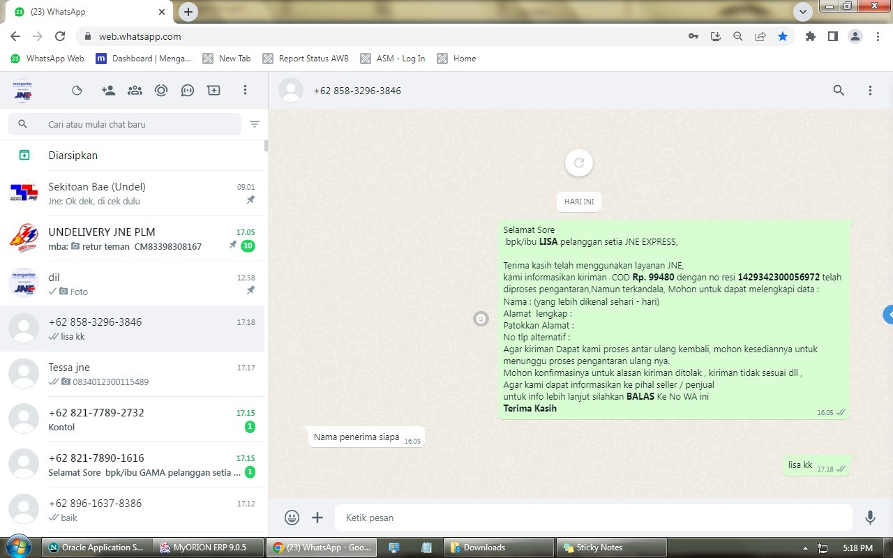Switch to the (23) WhatsApp browser tab

click(91, 12)
